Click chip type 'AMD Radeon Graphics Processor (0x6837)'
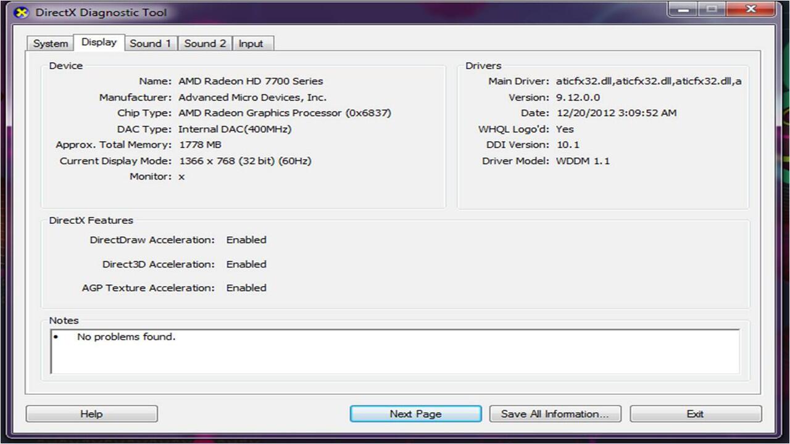The image size is (790, 444). (x=285, y=113)
